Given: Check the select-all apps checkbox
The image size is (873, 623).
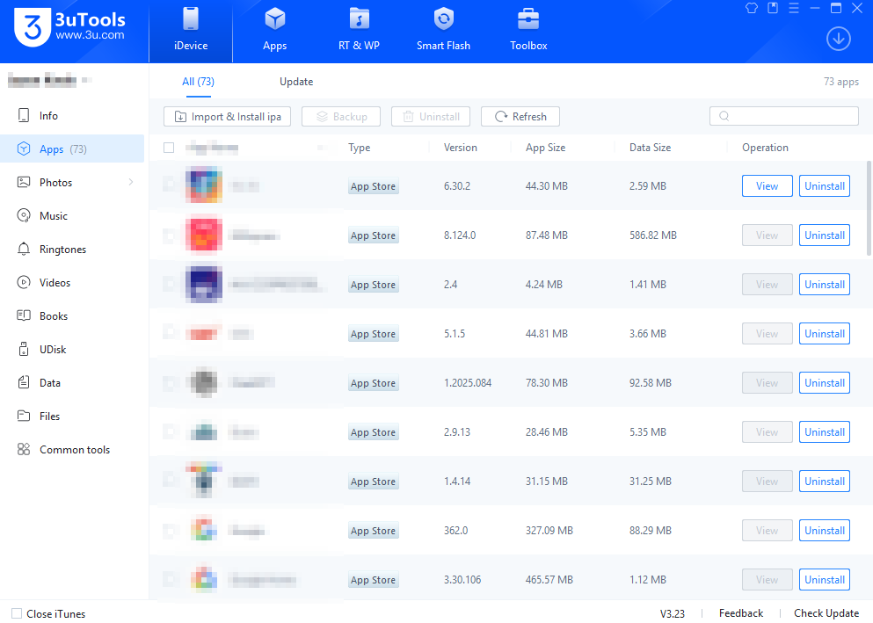Looking at the screenshot, I should [x=169, y=148].
